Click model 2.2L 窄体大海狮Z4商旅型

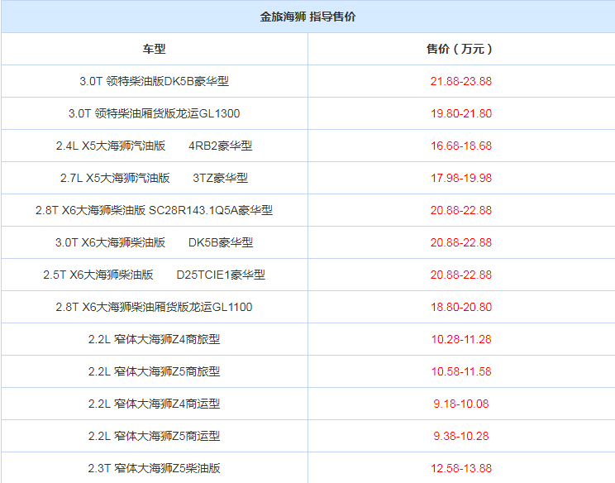[x=154, y=338]
